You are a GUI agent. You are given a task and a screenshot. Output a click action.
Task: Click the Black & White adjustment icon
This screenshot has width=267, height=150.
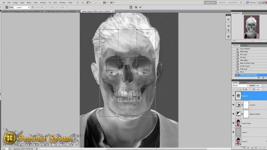click(238, 114)
